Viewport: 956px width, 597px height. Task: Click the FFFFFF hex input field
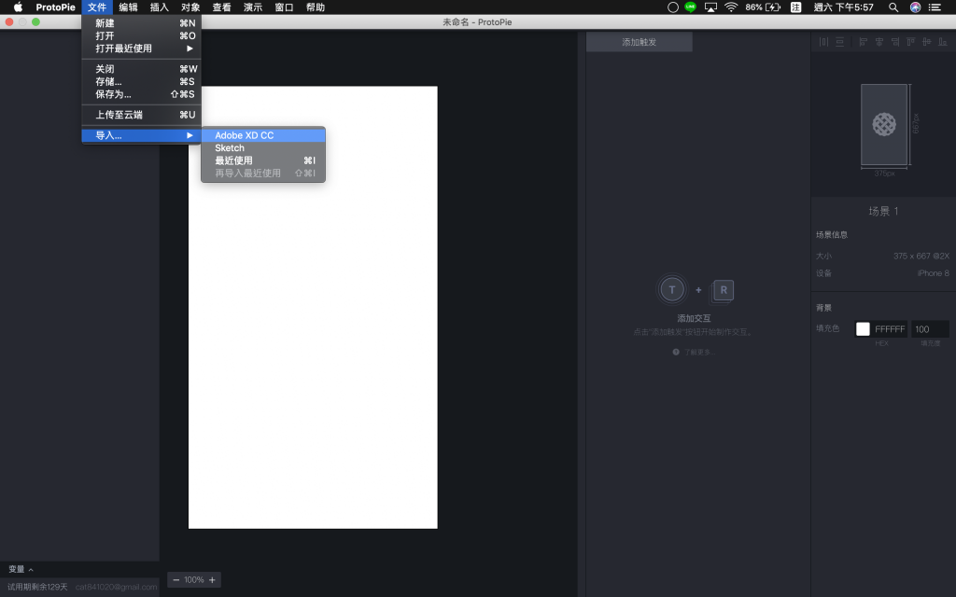pos(890,329)
